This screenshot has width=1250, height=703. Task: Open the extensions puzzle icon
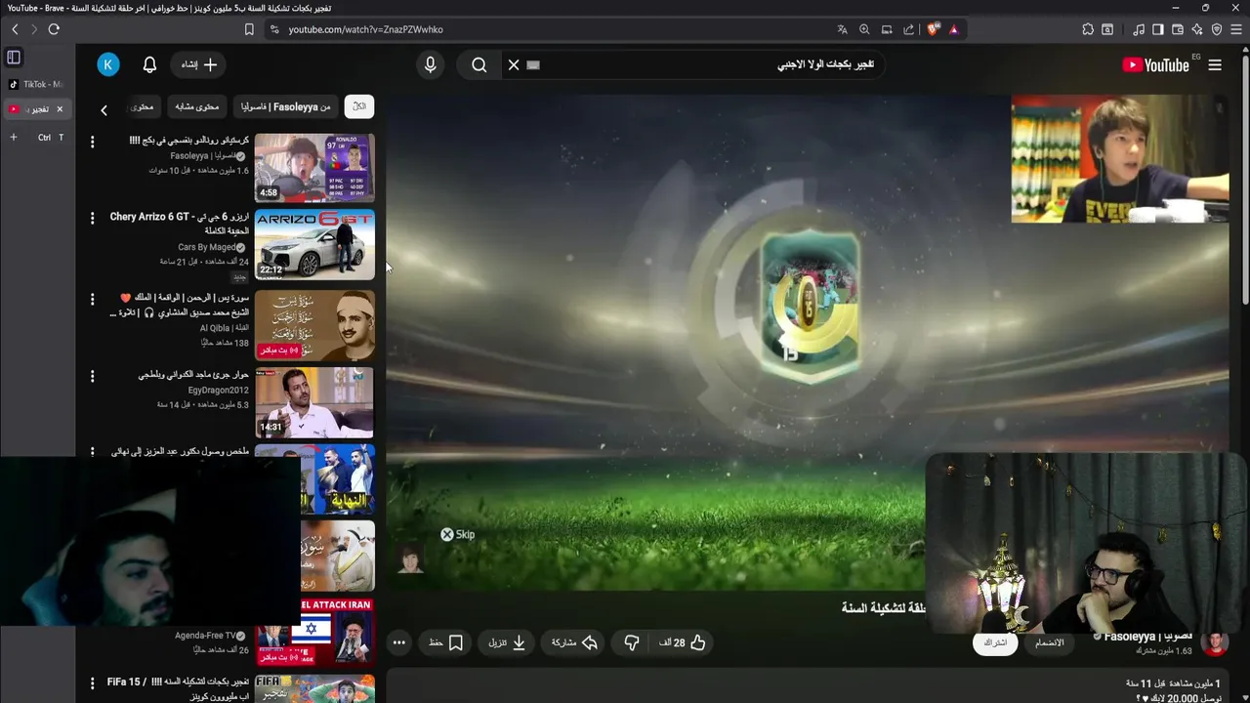(x=1088, y=29)
